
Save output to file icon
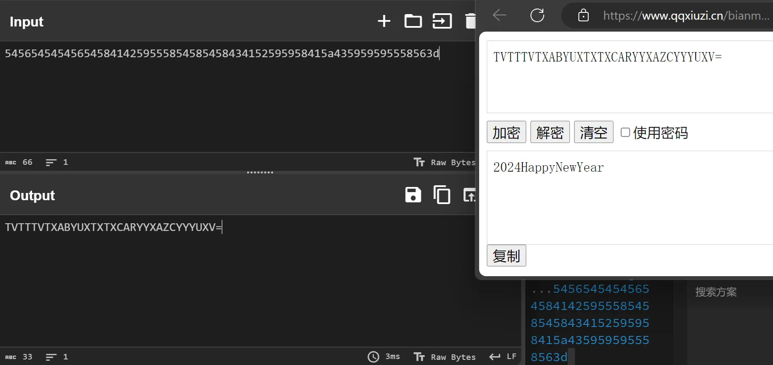coord(413,195)
